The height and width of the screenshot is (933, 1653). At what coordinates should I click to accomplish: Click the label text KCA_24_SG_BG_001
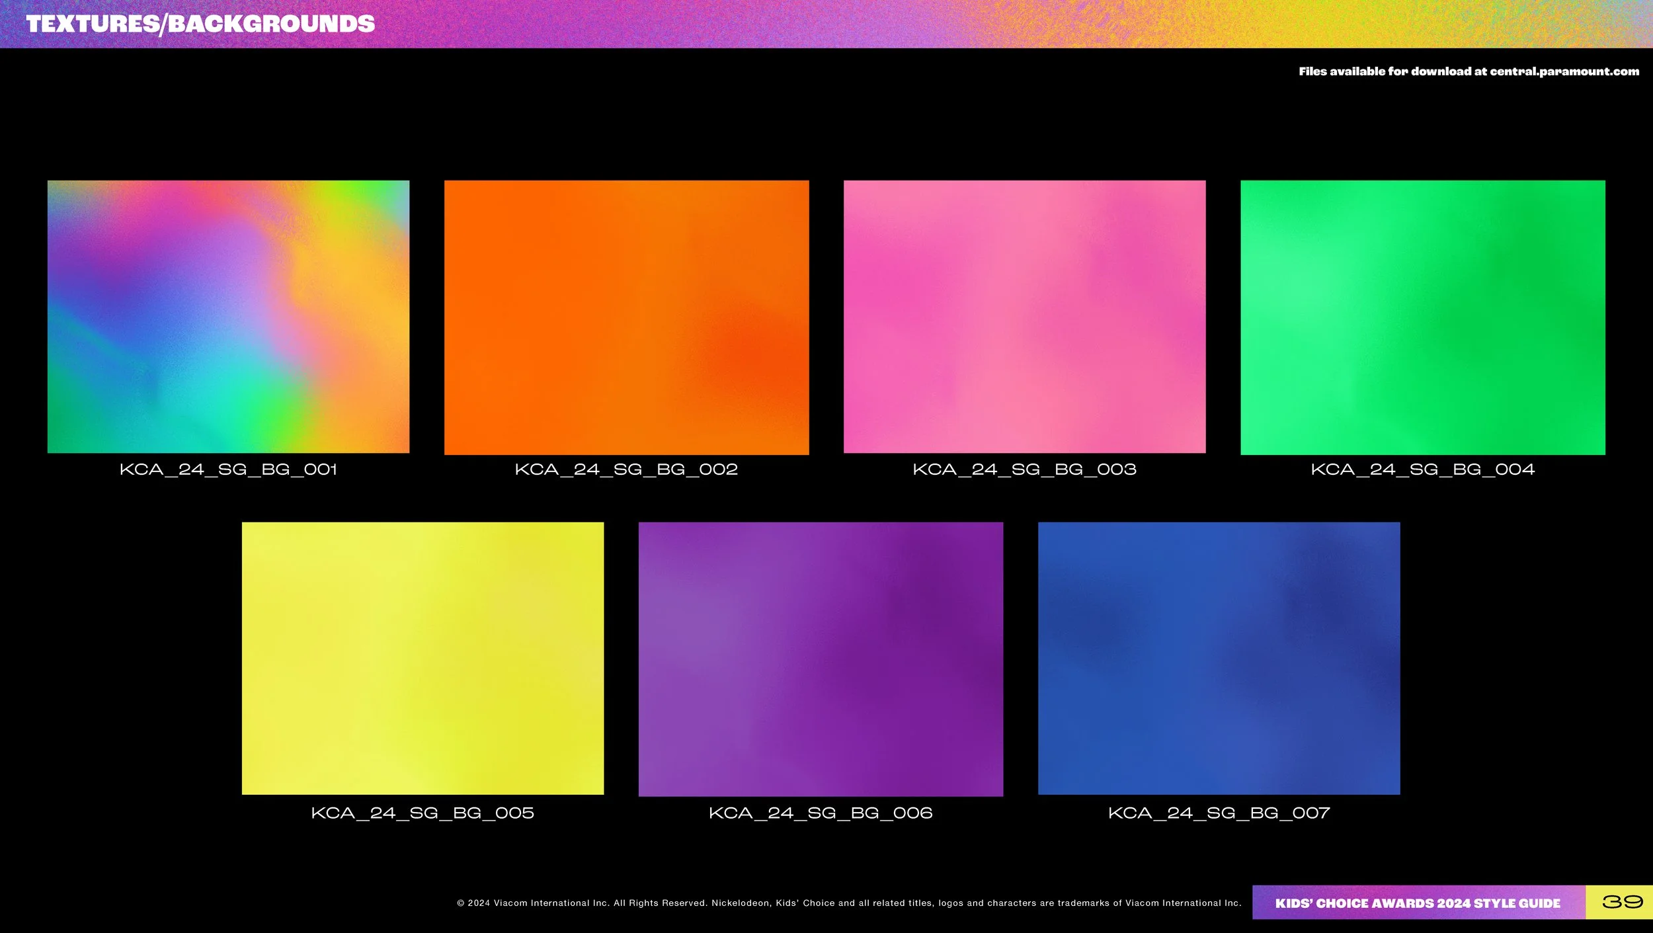point(228,469)
